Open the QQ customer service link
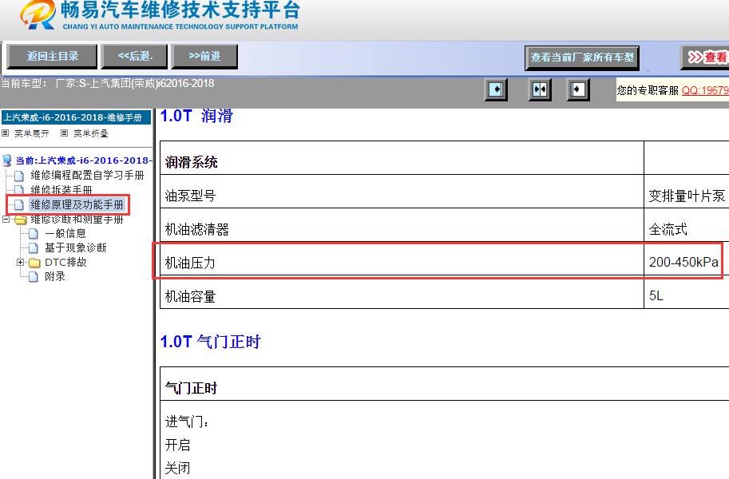Image resolution: width=729 pixels, height=479 pixels. pyautogui.click(x=705, y=90)
